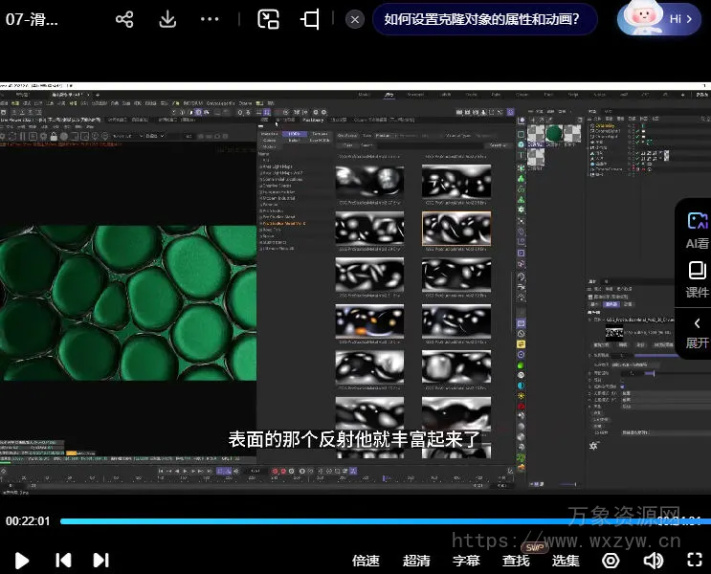Toggle the 字幕 subtitles option
Viewport: 711px width, 574px height.
[466, 561]
